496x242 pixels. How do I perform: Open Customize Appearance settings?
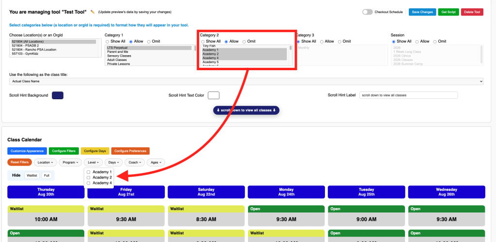pos(27,151)
